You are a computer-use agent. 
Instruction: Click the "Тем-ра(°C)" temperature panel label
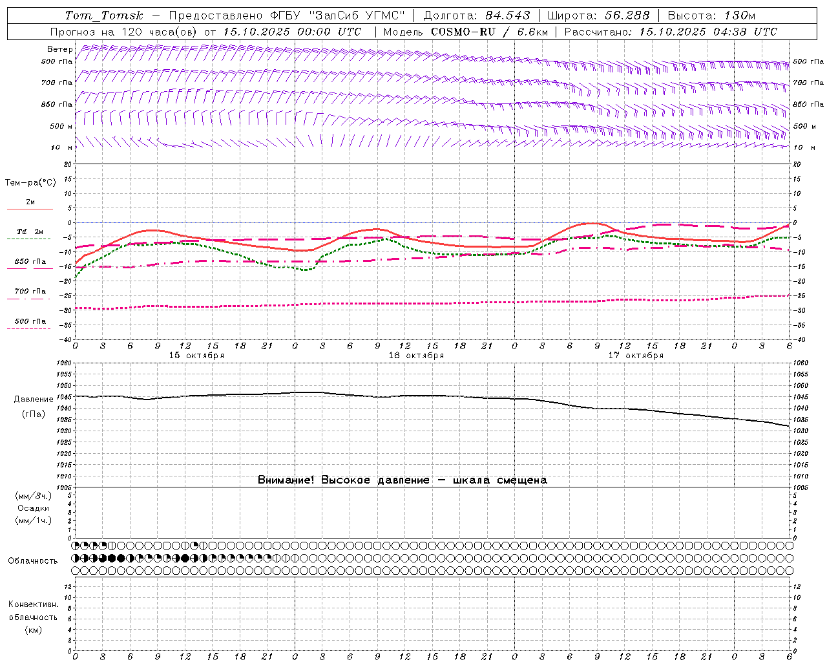tap(30, 183)
